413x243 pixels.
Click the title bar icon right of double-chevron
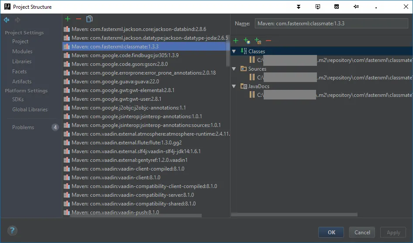tap(318, 7)
